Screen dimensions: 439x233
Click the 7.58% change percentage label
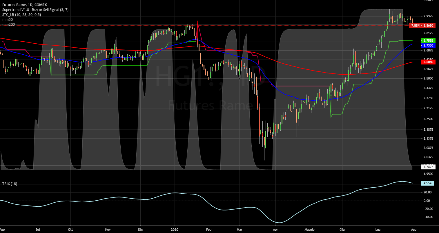[415, 25]
